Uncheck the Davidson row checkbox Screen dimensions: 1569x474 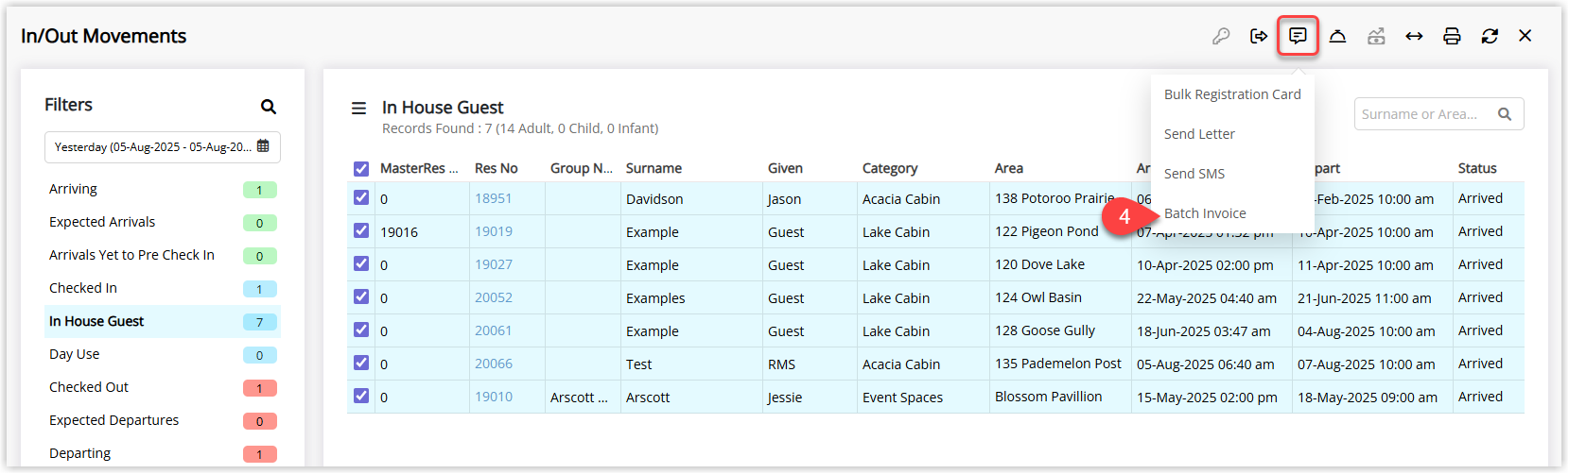(x=361, y=198)
